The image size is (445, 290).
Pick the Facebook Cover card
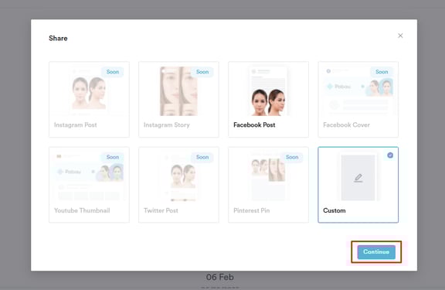tap(358, 100)
